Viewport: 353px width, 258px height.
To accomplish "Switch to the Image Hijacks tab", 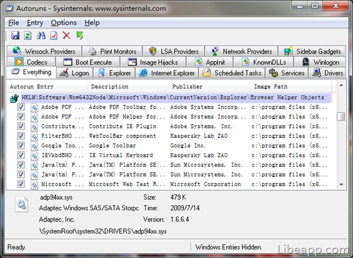I will [x=153, y=62].
